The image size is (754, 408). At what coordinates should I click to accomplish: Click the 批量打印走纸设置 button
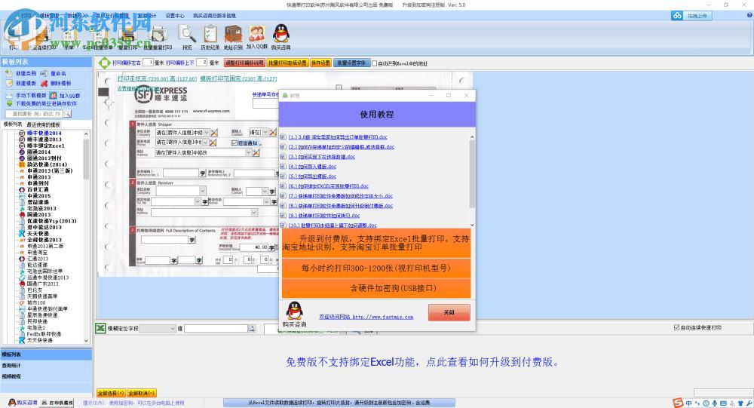287,63
